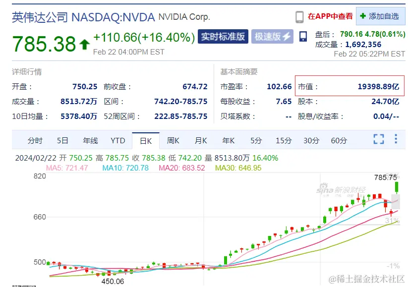Click the 详细行情 section heading
The image size is (408, 287).
pyautogui.click(x=27, y=72)
